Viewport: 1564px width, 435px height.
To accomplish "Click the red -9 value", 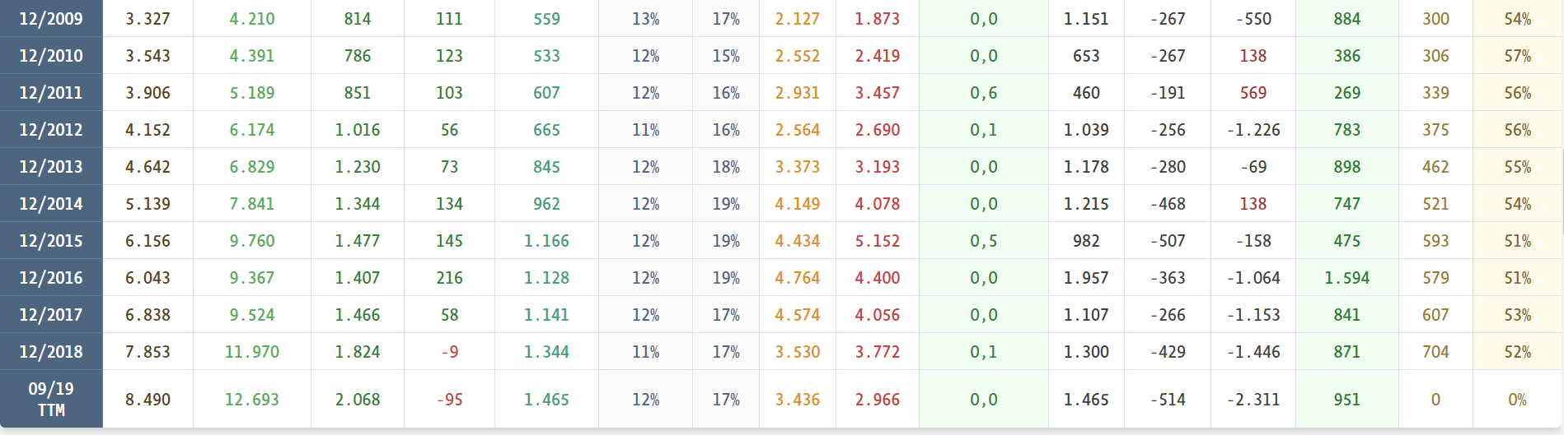I will (x=450, y=352).
